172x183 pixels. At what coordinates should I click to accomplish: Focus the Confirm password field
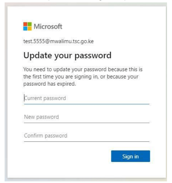(x=86, y=136)
